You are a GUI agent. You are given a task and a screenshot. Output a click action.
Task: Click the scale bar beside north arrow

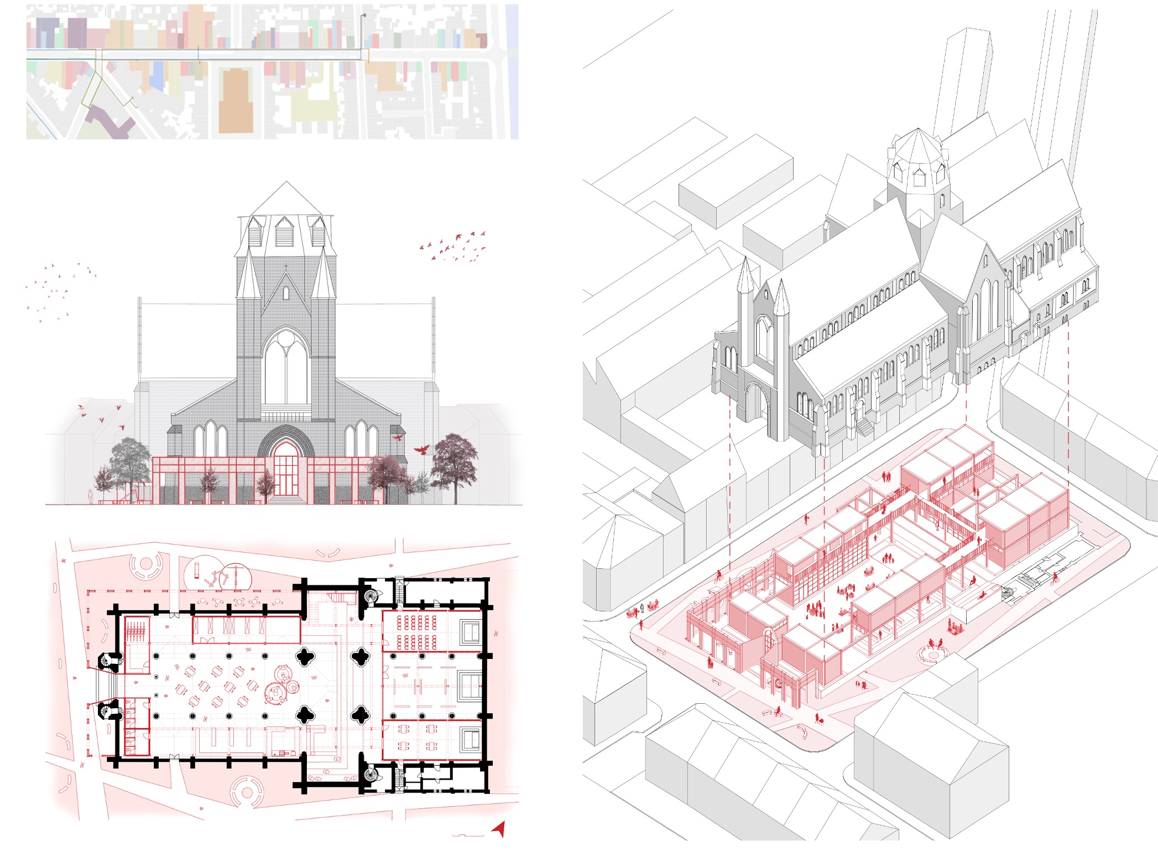click(468, 835)
